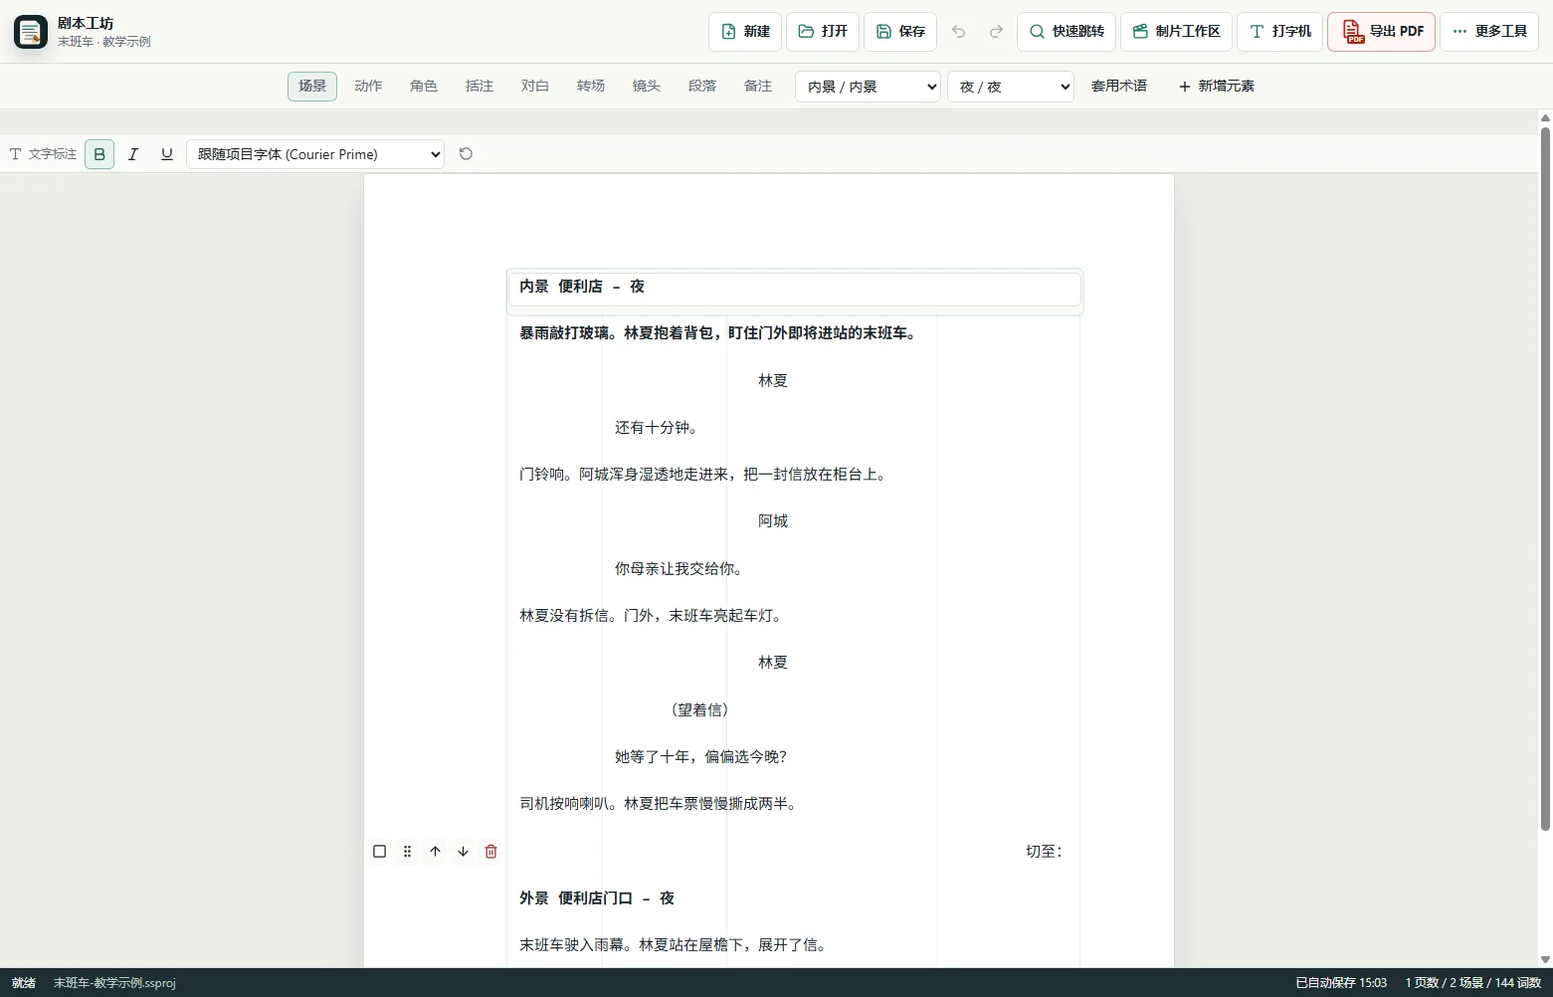1553x997 pixels.
Task: Click the scrollbar down arrow
Action: tap(1545, 960)
